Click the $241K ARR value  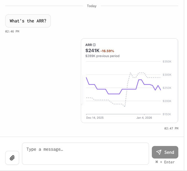[x=92, y=50]
